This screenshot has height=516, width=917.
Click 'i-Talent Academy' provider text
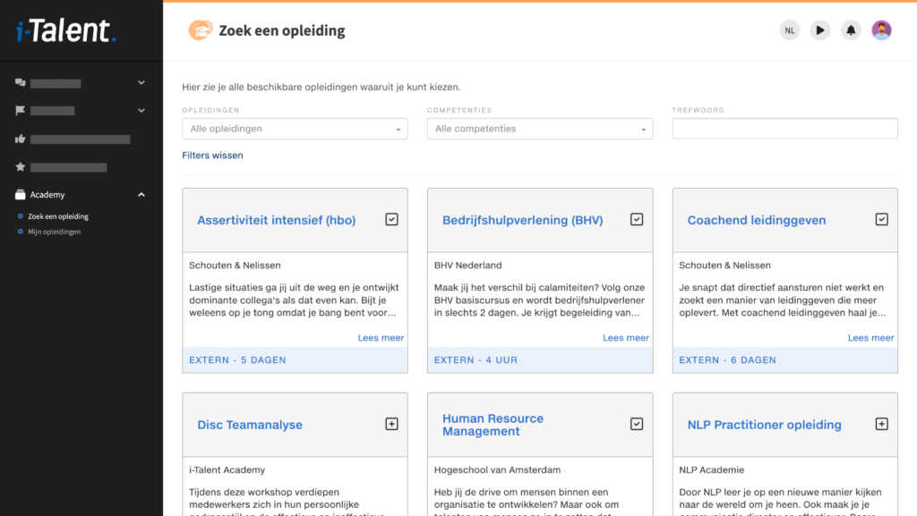(227, 469)
